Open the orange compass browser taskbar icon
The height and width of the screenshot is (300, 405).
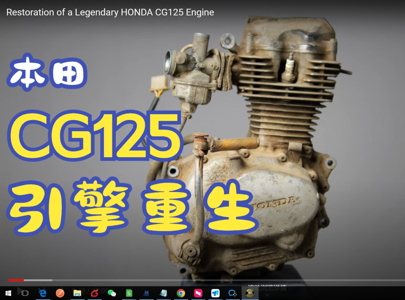click(x=60, y=293)
